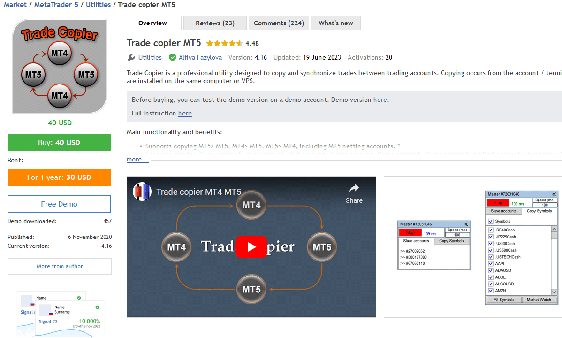Click the Buy: 40 USD button
562x338 pixels.
pyautogui.click(x=59, y=142)
